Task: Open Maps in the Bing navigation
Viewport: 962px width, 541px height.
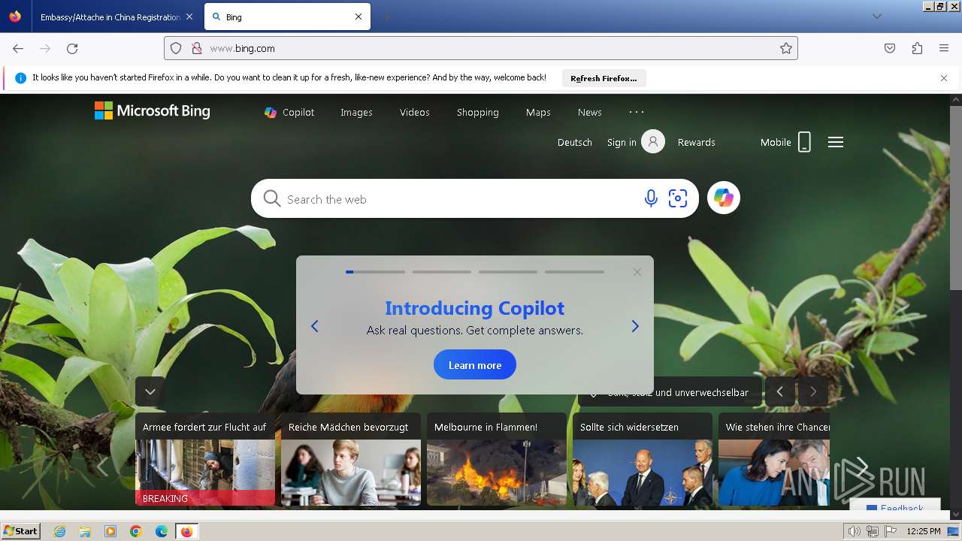Action: pyautogui.click(x=538, y=112)
